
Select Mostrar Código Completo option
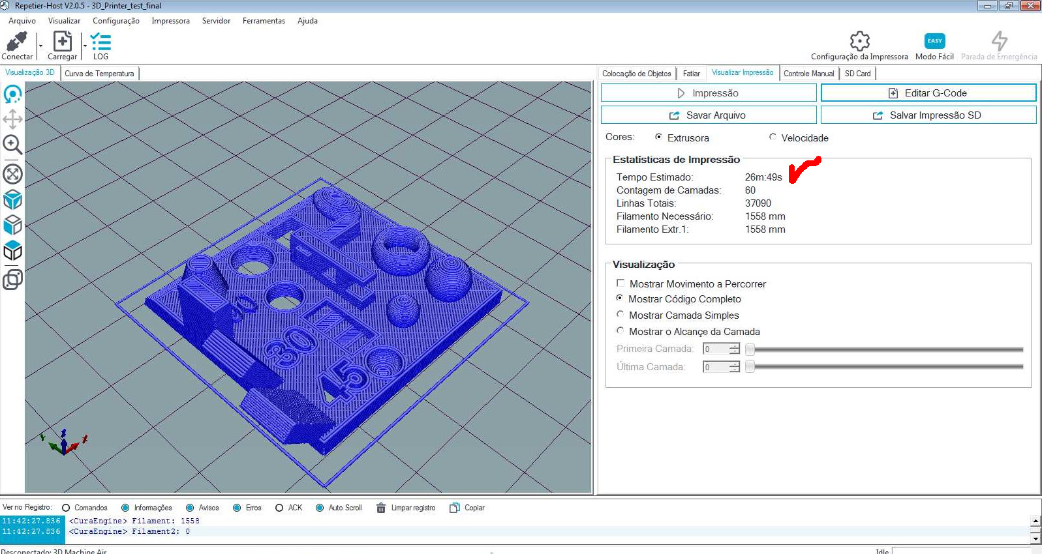[x=620, y=298]
